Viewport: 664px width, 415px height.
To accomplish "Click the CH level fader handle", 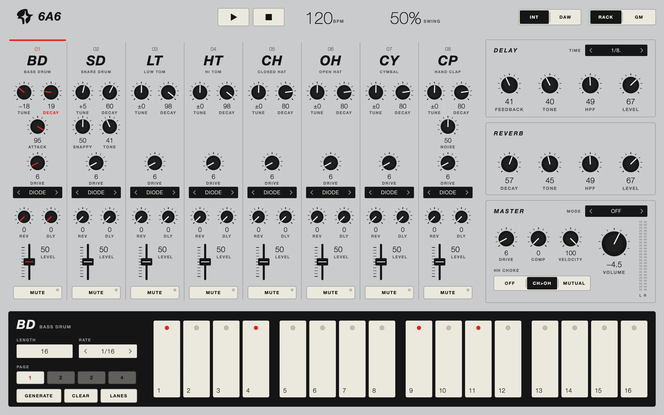I will pyautogui.click(x=264, y=261).
